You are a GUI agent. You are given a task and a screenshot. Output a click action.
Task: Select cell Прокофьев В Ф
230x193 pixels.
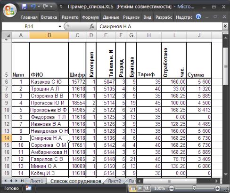click(49, 110)
